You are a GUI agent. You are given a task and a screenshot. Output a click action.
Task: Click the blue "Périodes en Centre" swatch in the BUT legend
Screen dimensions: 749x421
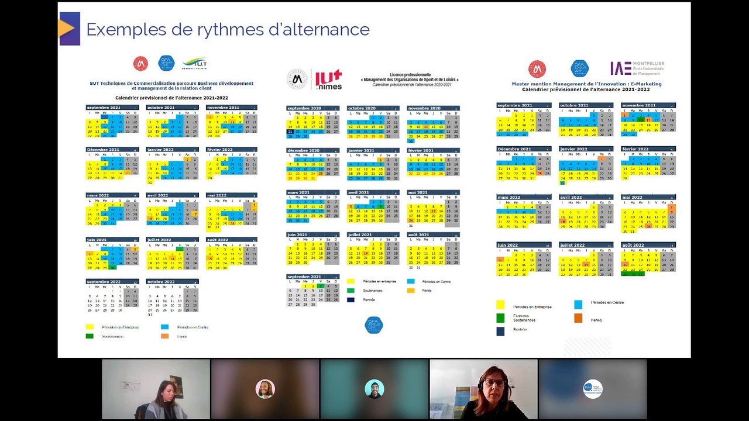point(165,327)
